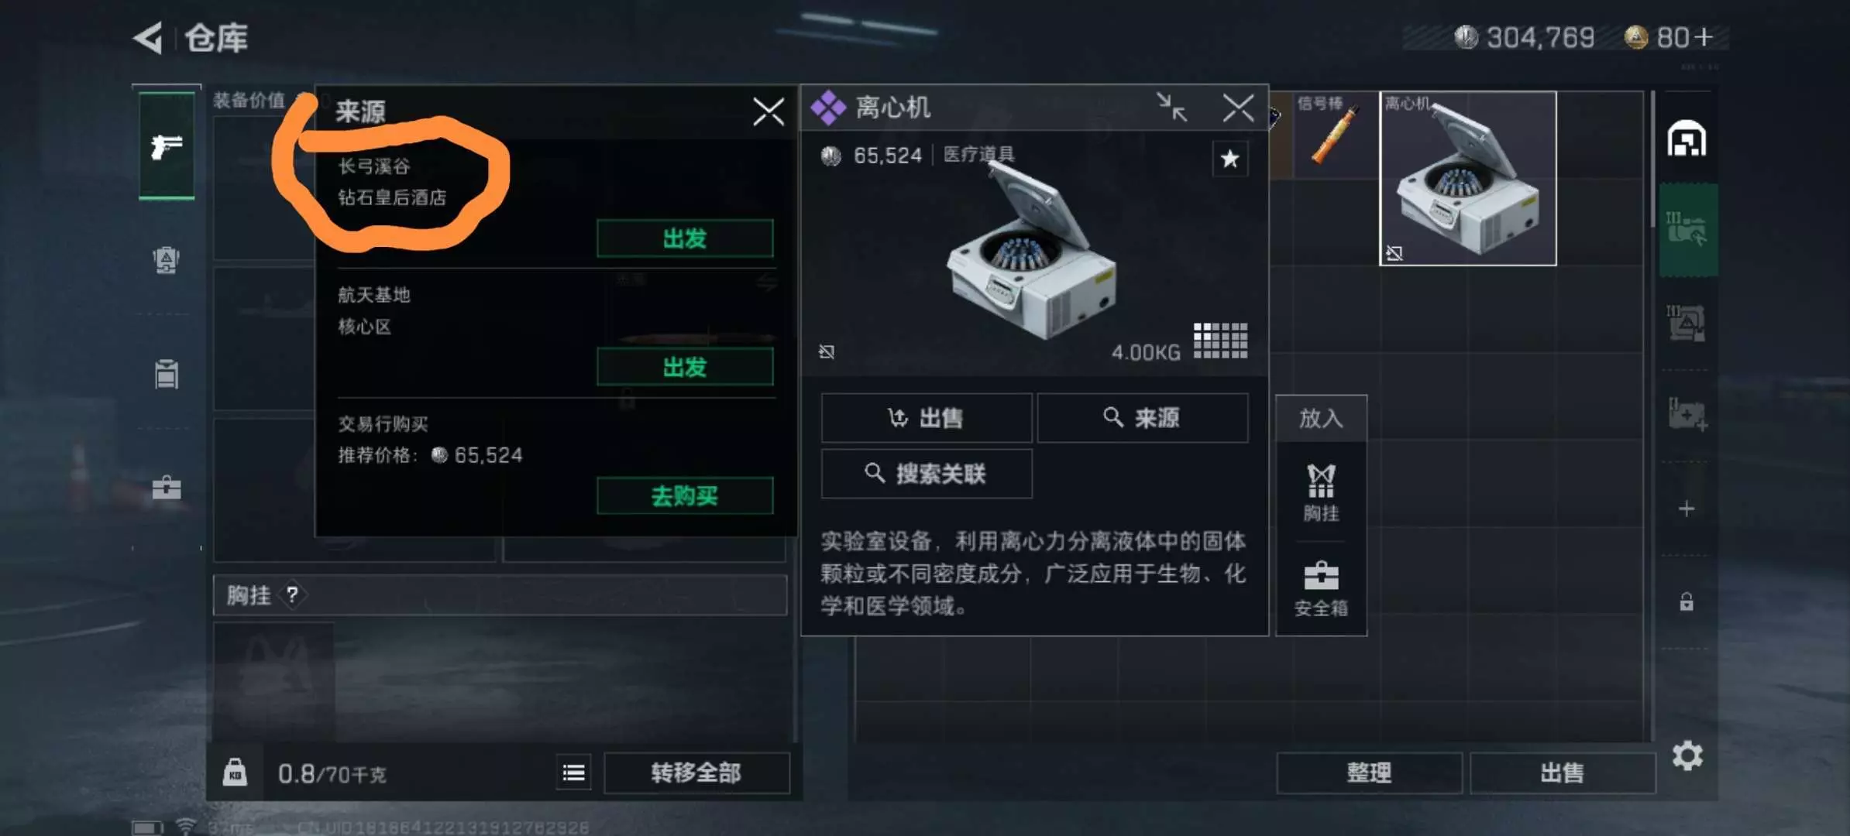Collapse the 离心机 detail panel with shrink arrows
1850x836 pixels.
click(1171, 108)
